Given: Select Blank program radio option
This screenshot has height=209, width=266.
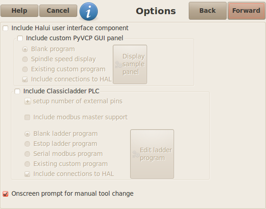Looking at the screenshot, I should [25, 49].
